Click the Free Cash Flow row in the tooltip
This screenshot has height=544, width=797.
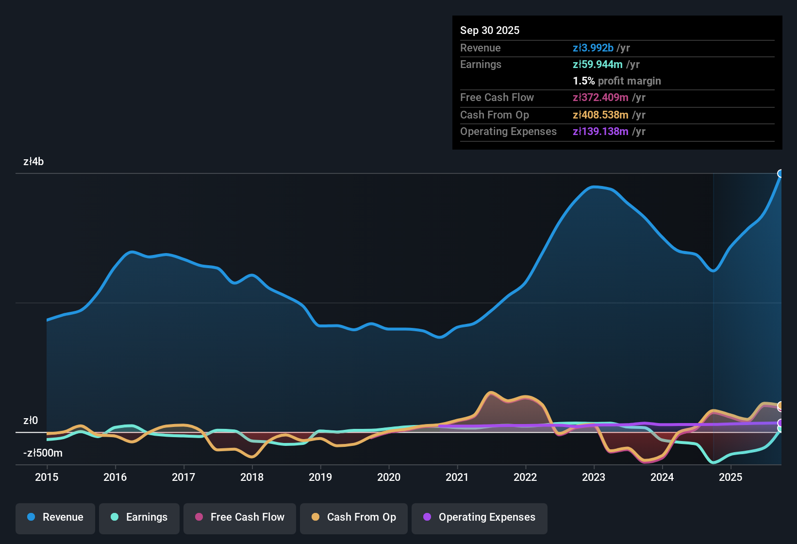[558, 98]
